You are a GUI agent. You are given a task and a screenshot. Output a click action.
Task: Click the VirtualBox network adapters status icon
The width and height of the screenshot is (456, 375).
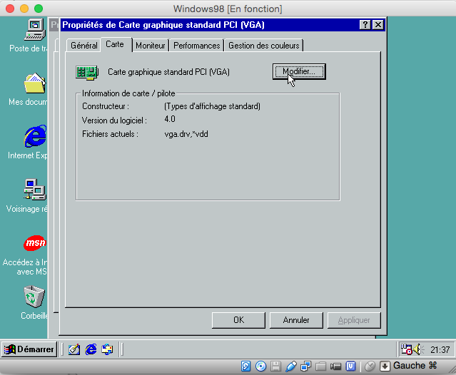click(305, 366)
